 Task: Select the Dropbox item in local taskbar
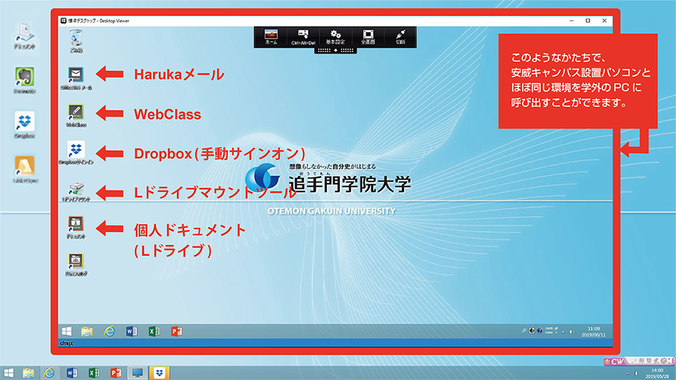tap(159, 373)
